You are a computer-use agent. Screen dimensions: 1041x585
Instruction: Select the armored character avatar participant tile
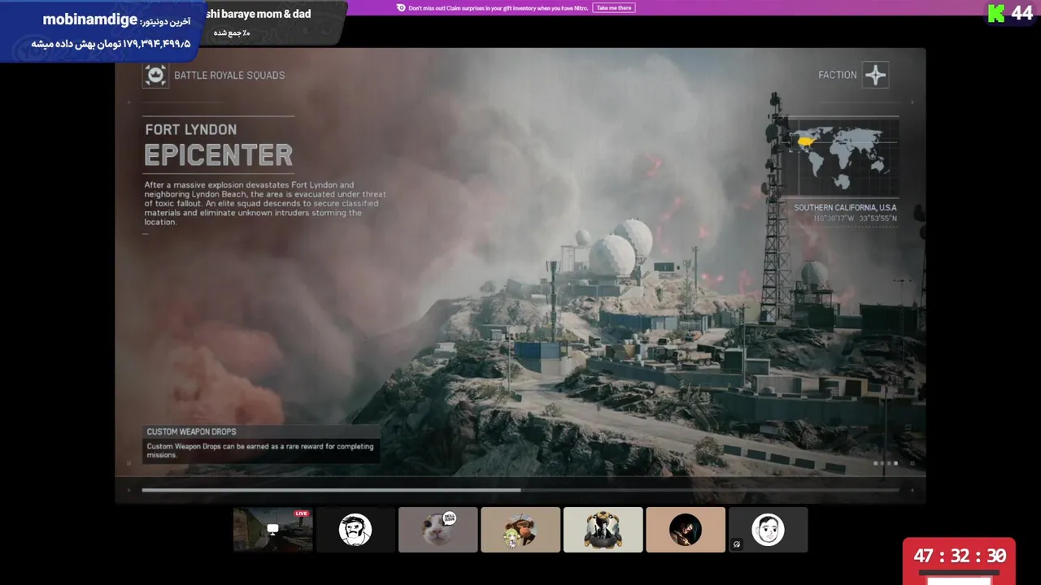(x=603, y=530)
